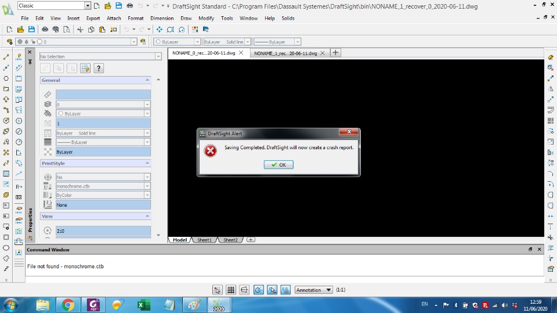Pin the Properties palette
The height and width of the screenshot is (313, 557).
(x=30, y=62)
